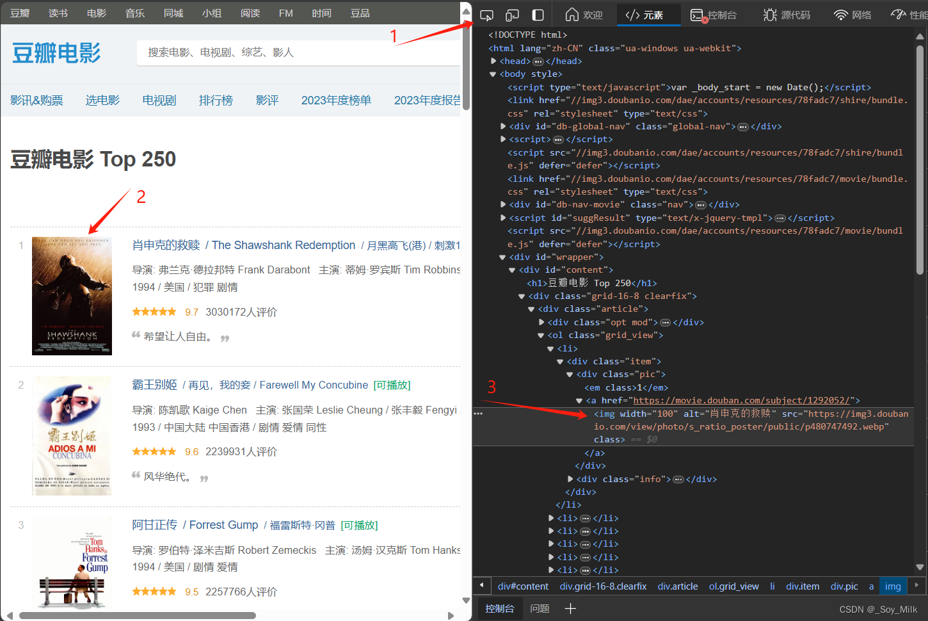The image size is (928, 621).
Task: Toggle the DevTools sidebar panel icon
Action: click(x=538, y=15)
